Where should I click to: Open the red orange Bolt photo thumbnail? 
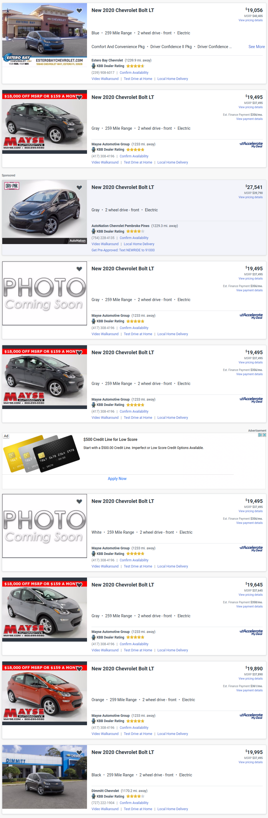coord(45,694)
